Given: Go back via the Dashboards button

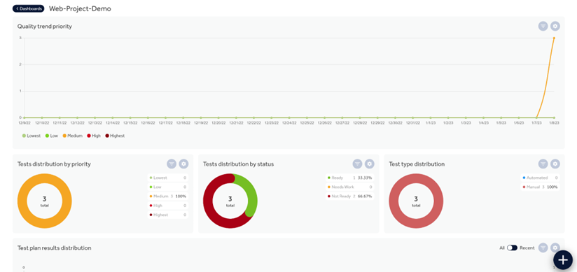Looking at the screenshot, I should tap(28, 8).
